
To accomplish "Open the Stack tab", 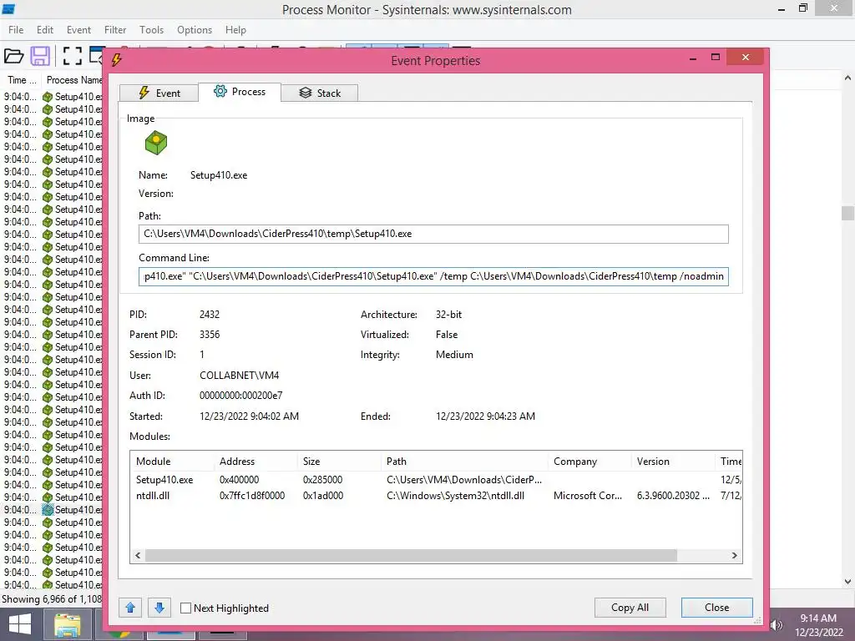I will 320,93.
